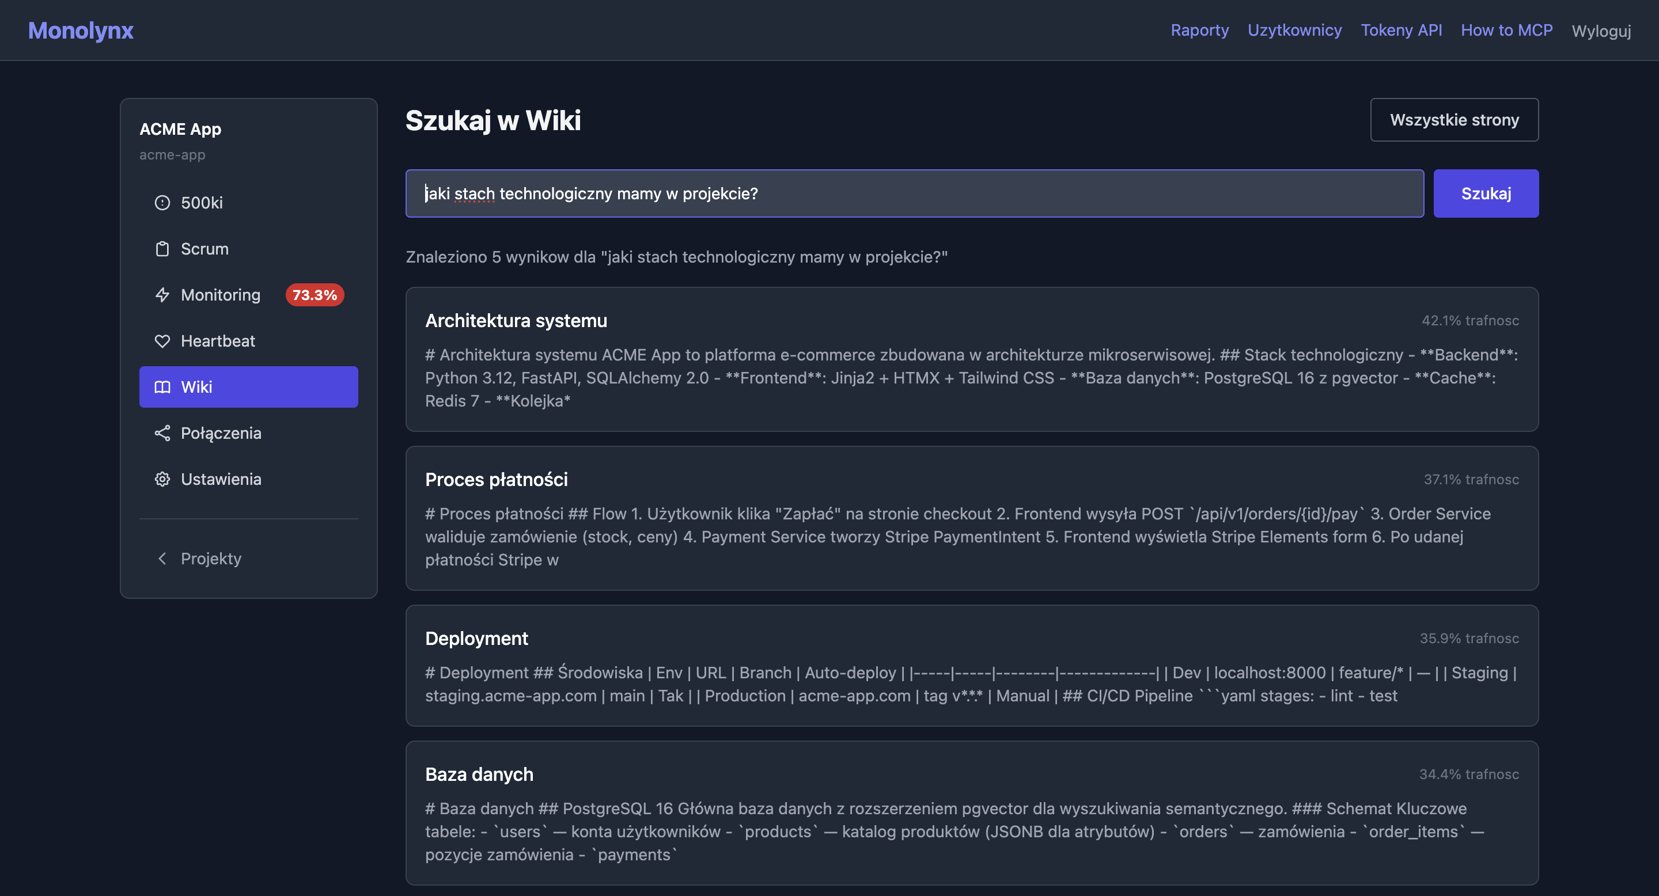This screenshot has height=896, width=1659.
Task: Click the Heartbeat heart icon
Action: [x=163, y=341]
